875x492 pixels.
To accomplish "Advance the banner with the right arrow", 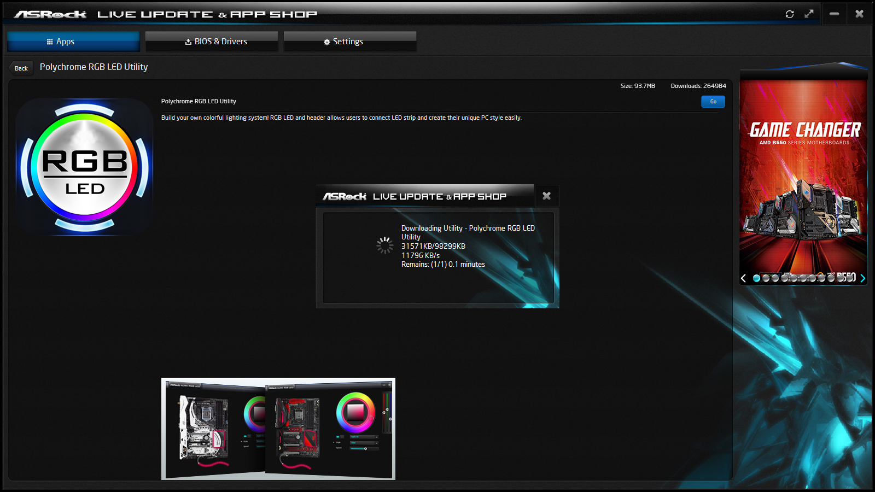I will point(862,278).
